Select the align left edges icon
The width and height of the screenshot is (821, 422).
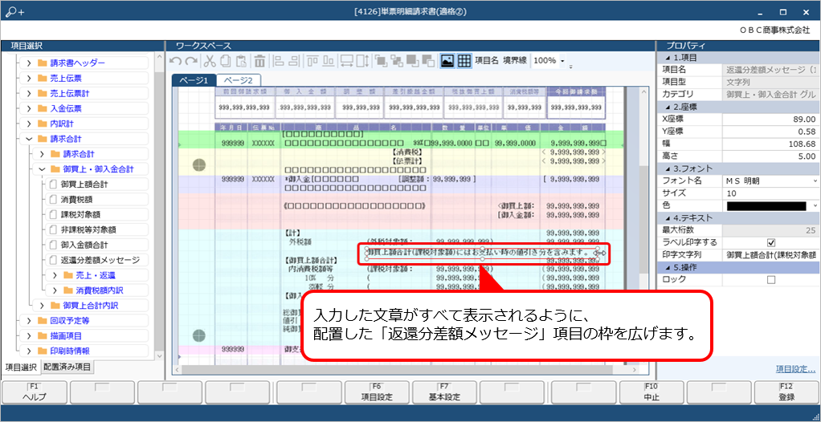click(x=279, y=61)
